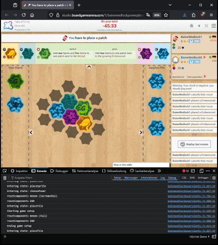Open the game hamburger menu
Viewport: 218px width, 245px height.
pyautogui.click(x=214, y=26)
